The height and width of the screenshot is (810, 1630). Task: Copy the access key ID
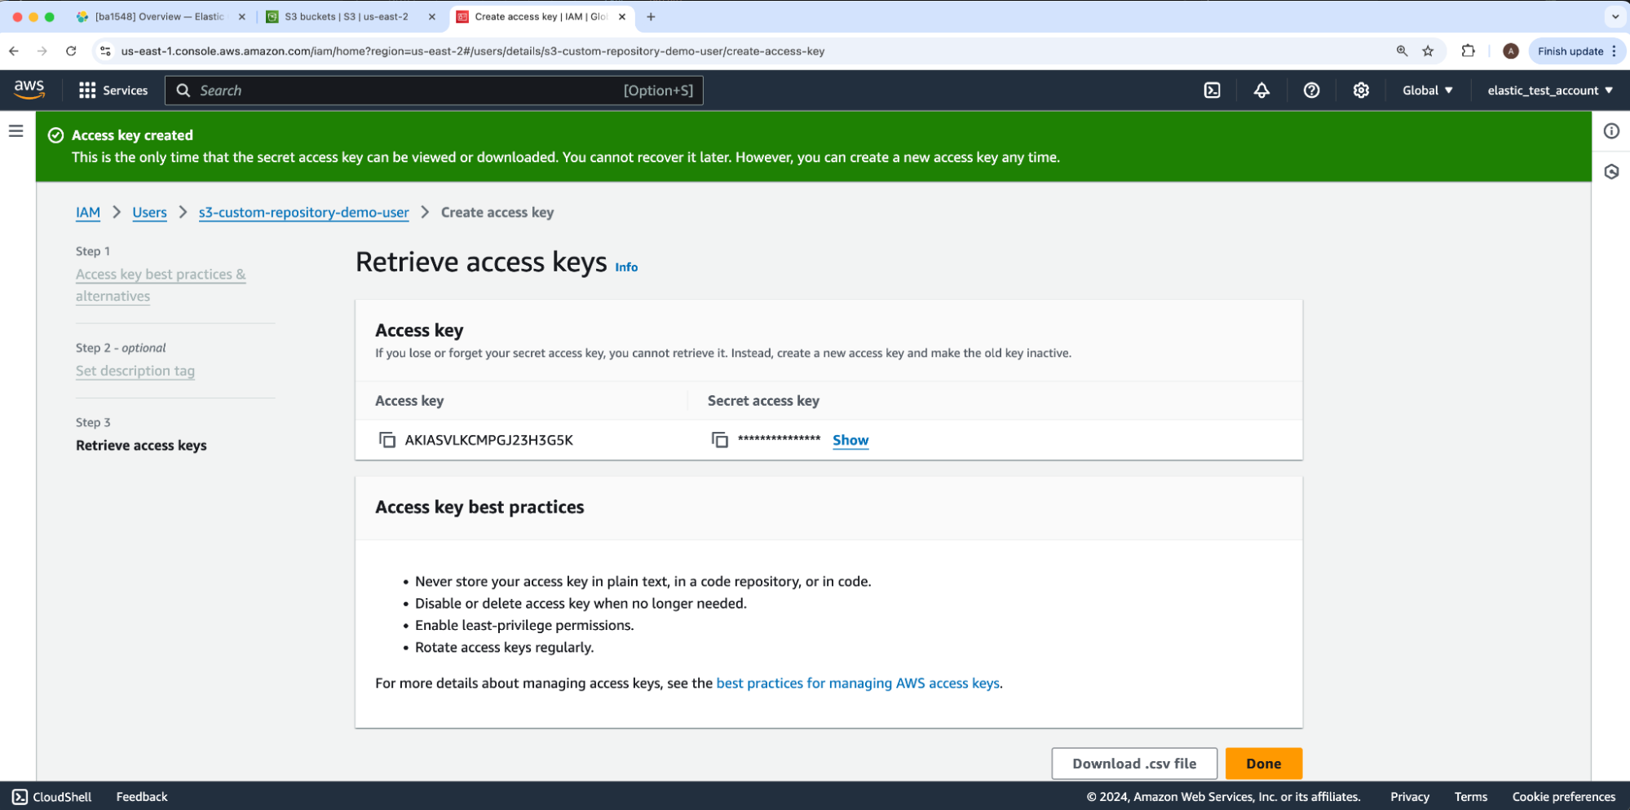387,440
